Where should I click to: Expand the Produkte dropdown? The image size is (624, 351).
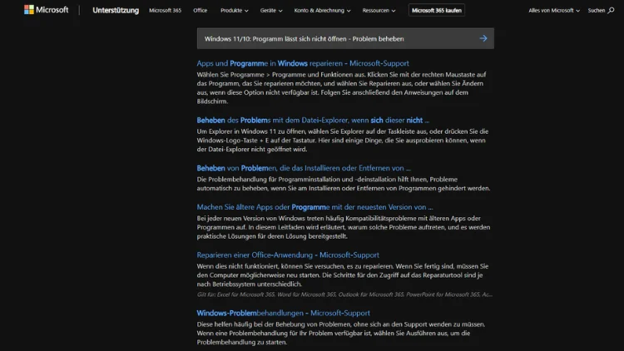pos(234,10)
